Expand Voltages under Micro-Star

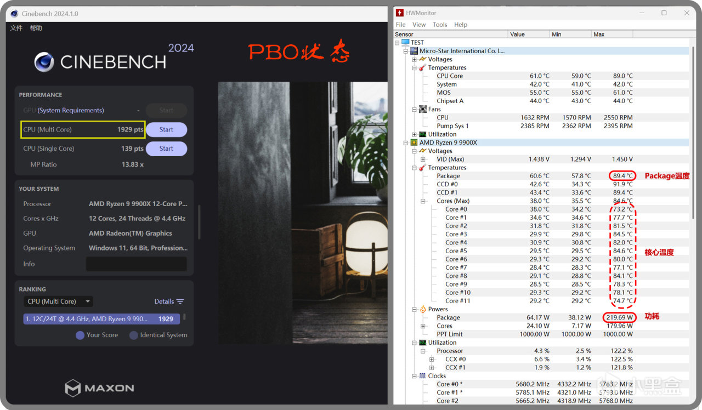(415, 59)
